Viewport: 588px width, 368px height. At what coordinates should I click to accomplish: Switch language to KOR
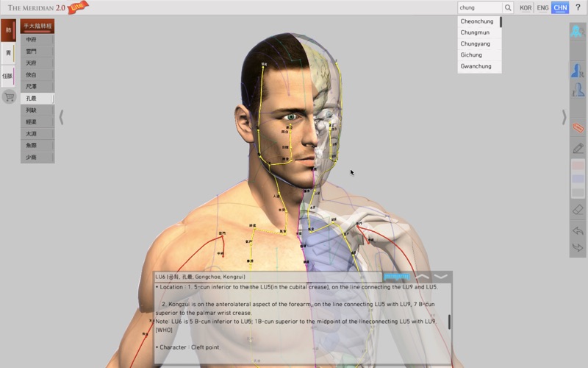(x=526, y=7)
